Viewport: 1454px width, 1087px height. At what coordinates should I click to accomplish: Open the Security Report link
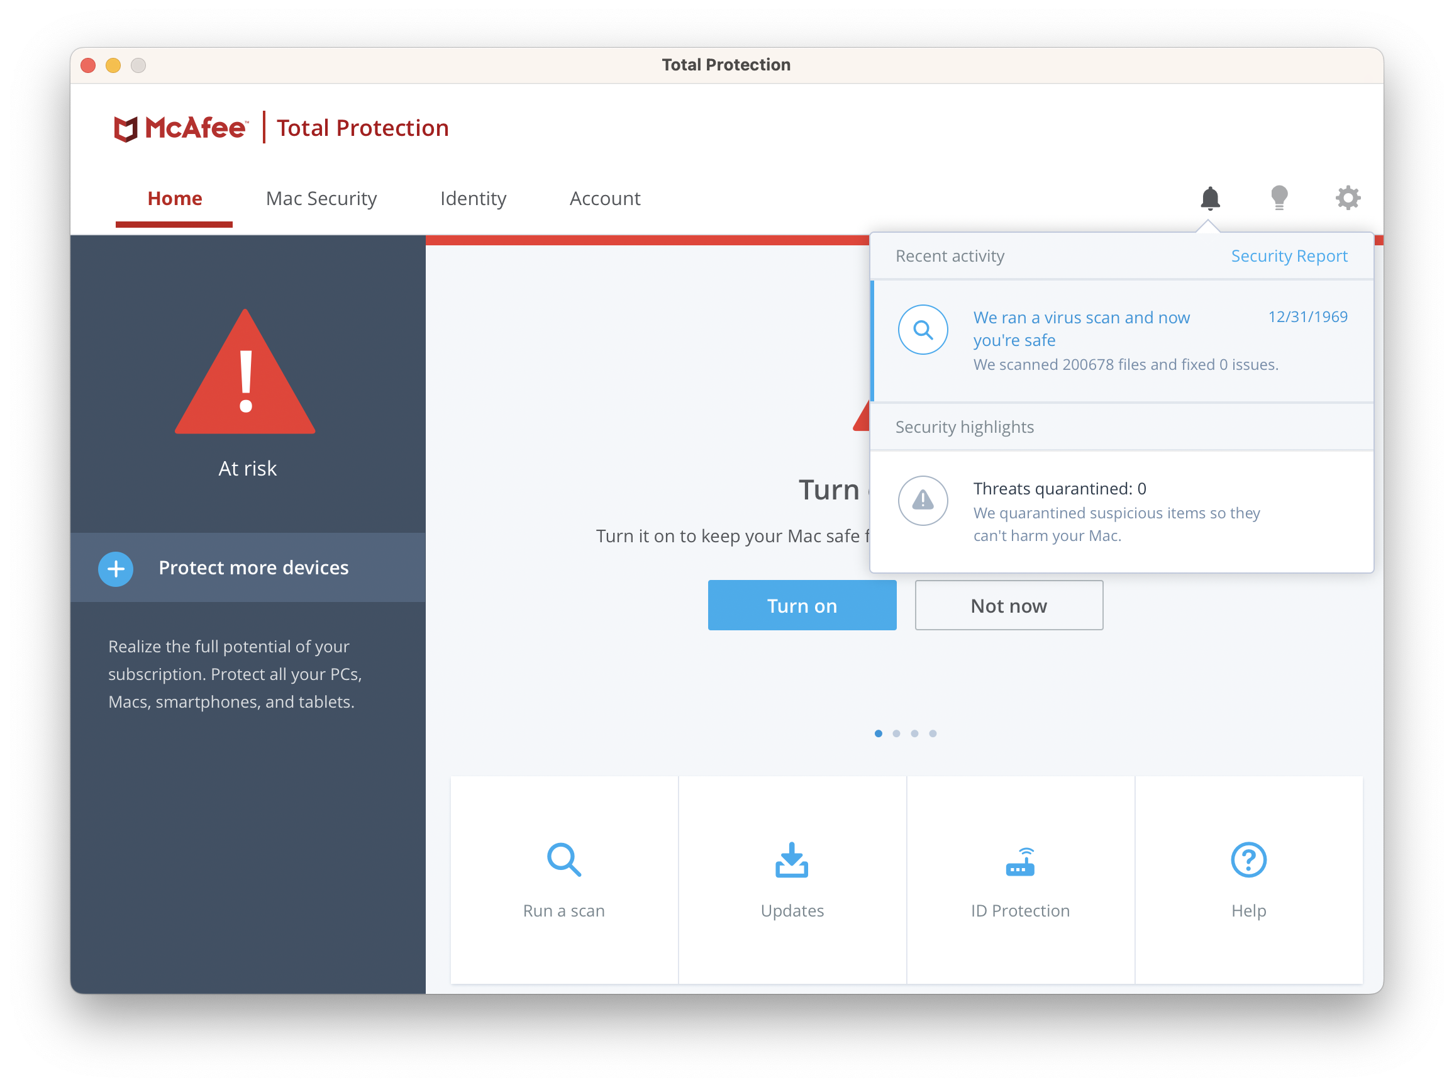point(1290,256)
